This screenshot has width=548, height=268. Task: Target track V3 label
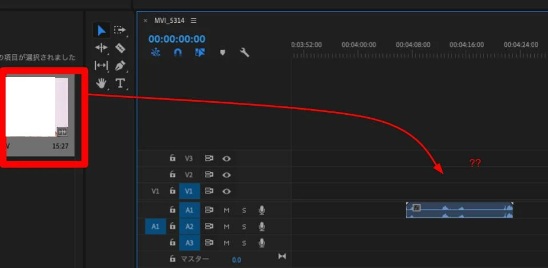coord(189,158)
